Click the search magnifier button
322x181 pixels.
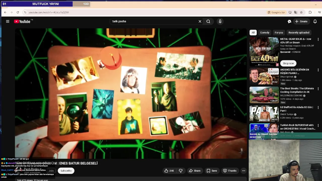[x=208, y=21]
